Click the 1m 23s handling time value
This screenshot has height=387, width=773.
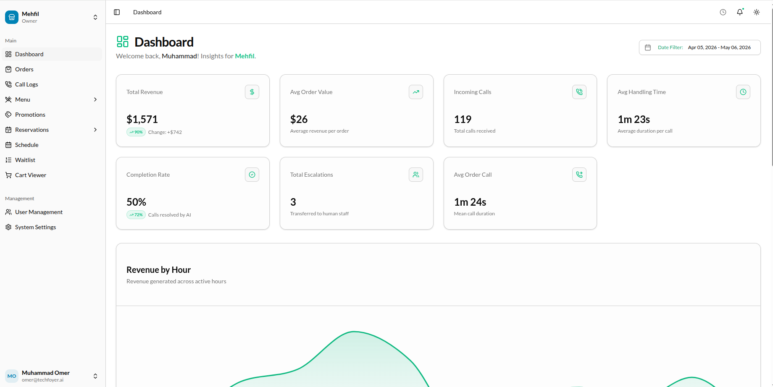(634, 119)
